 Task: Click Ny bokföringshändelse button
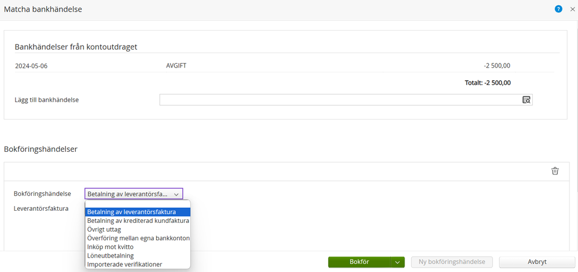(x=451, y=262)
